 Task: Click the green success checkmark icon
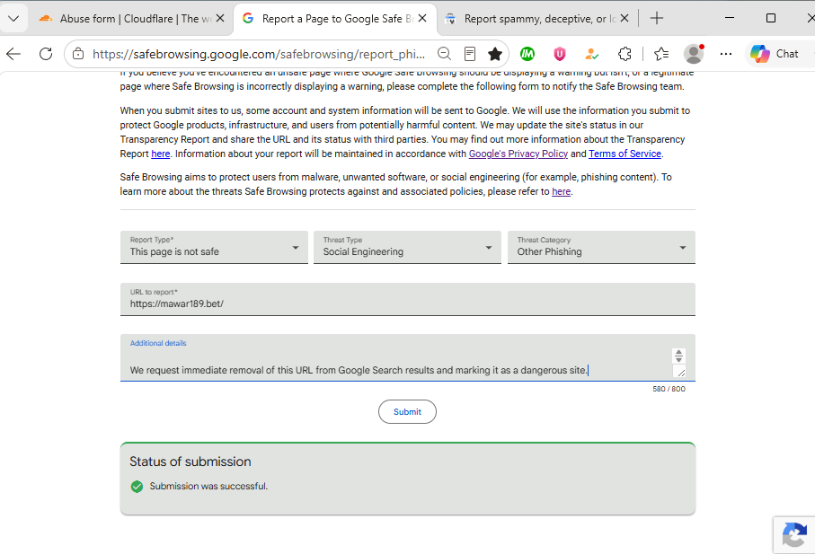coord(137,487)
